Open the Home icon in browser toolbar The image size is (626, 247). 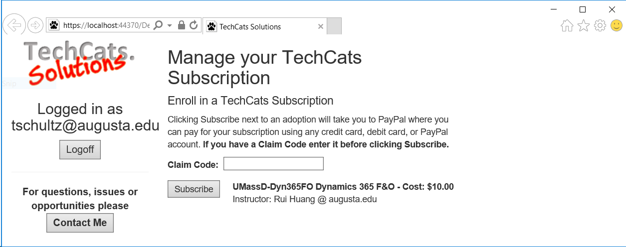(567, 26)
